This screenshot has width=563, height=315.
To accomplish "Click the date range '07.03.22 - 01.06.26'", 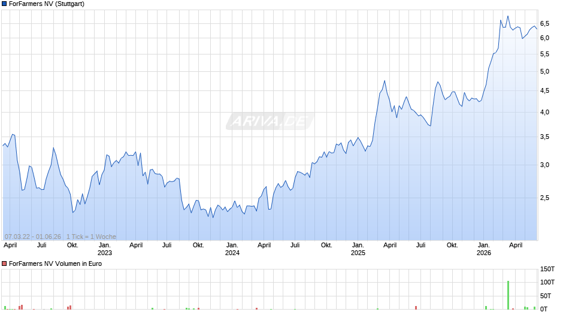I will click(33, 237).
